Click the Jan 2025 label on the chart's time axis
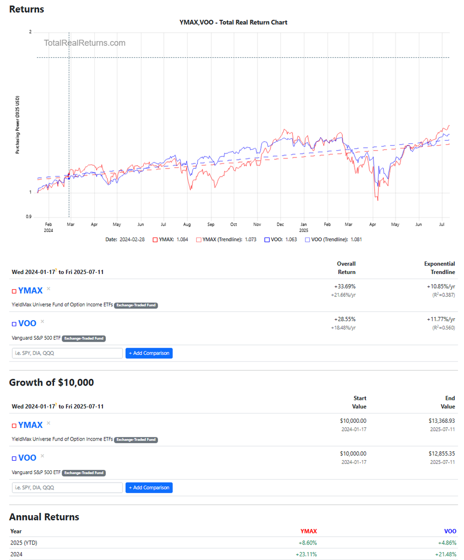Screen dimensions: 464x560 pos(304,227)
